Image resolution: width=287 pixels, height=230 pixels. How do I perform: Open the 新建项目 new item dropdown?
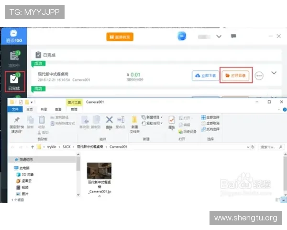tap(152, 117)
